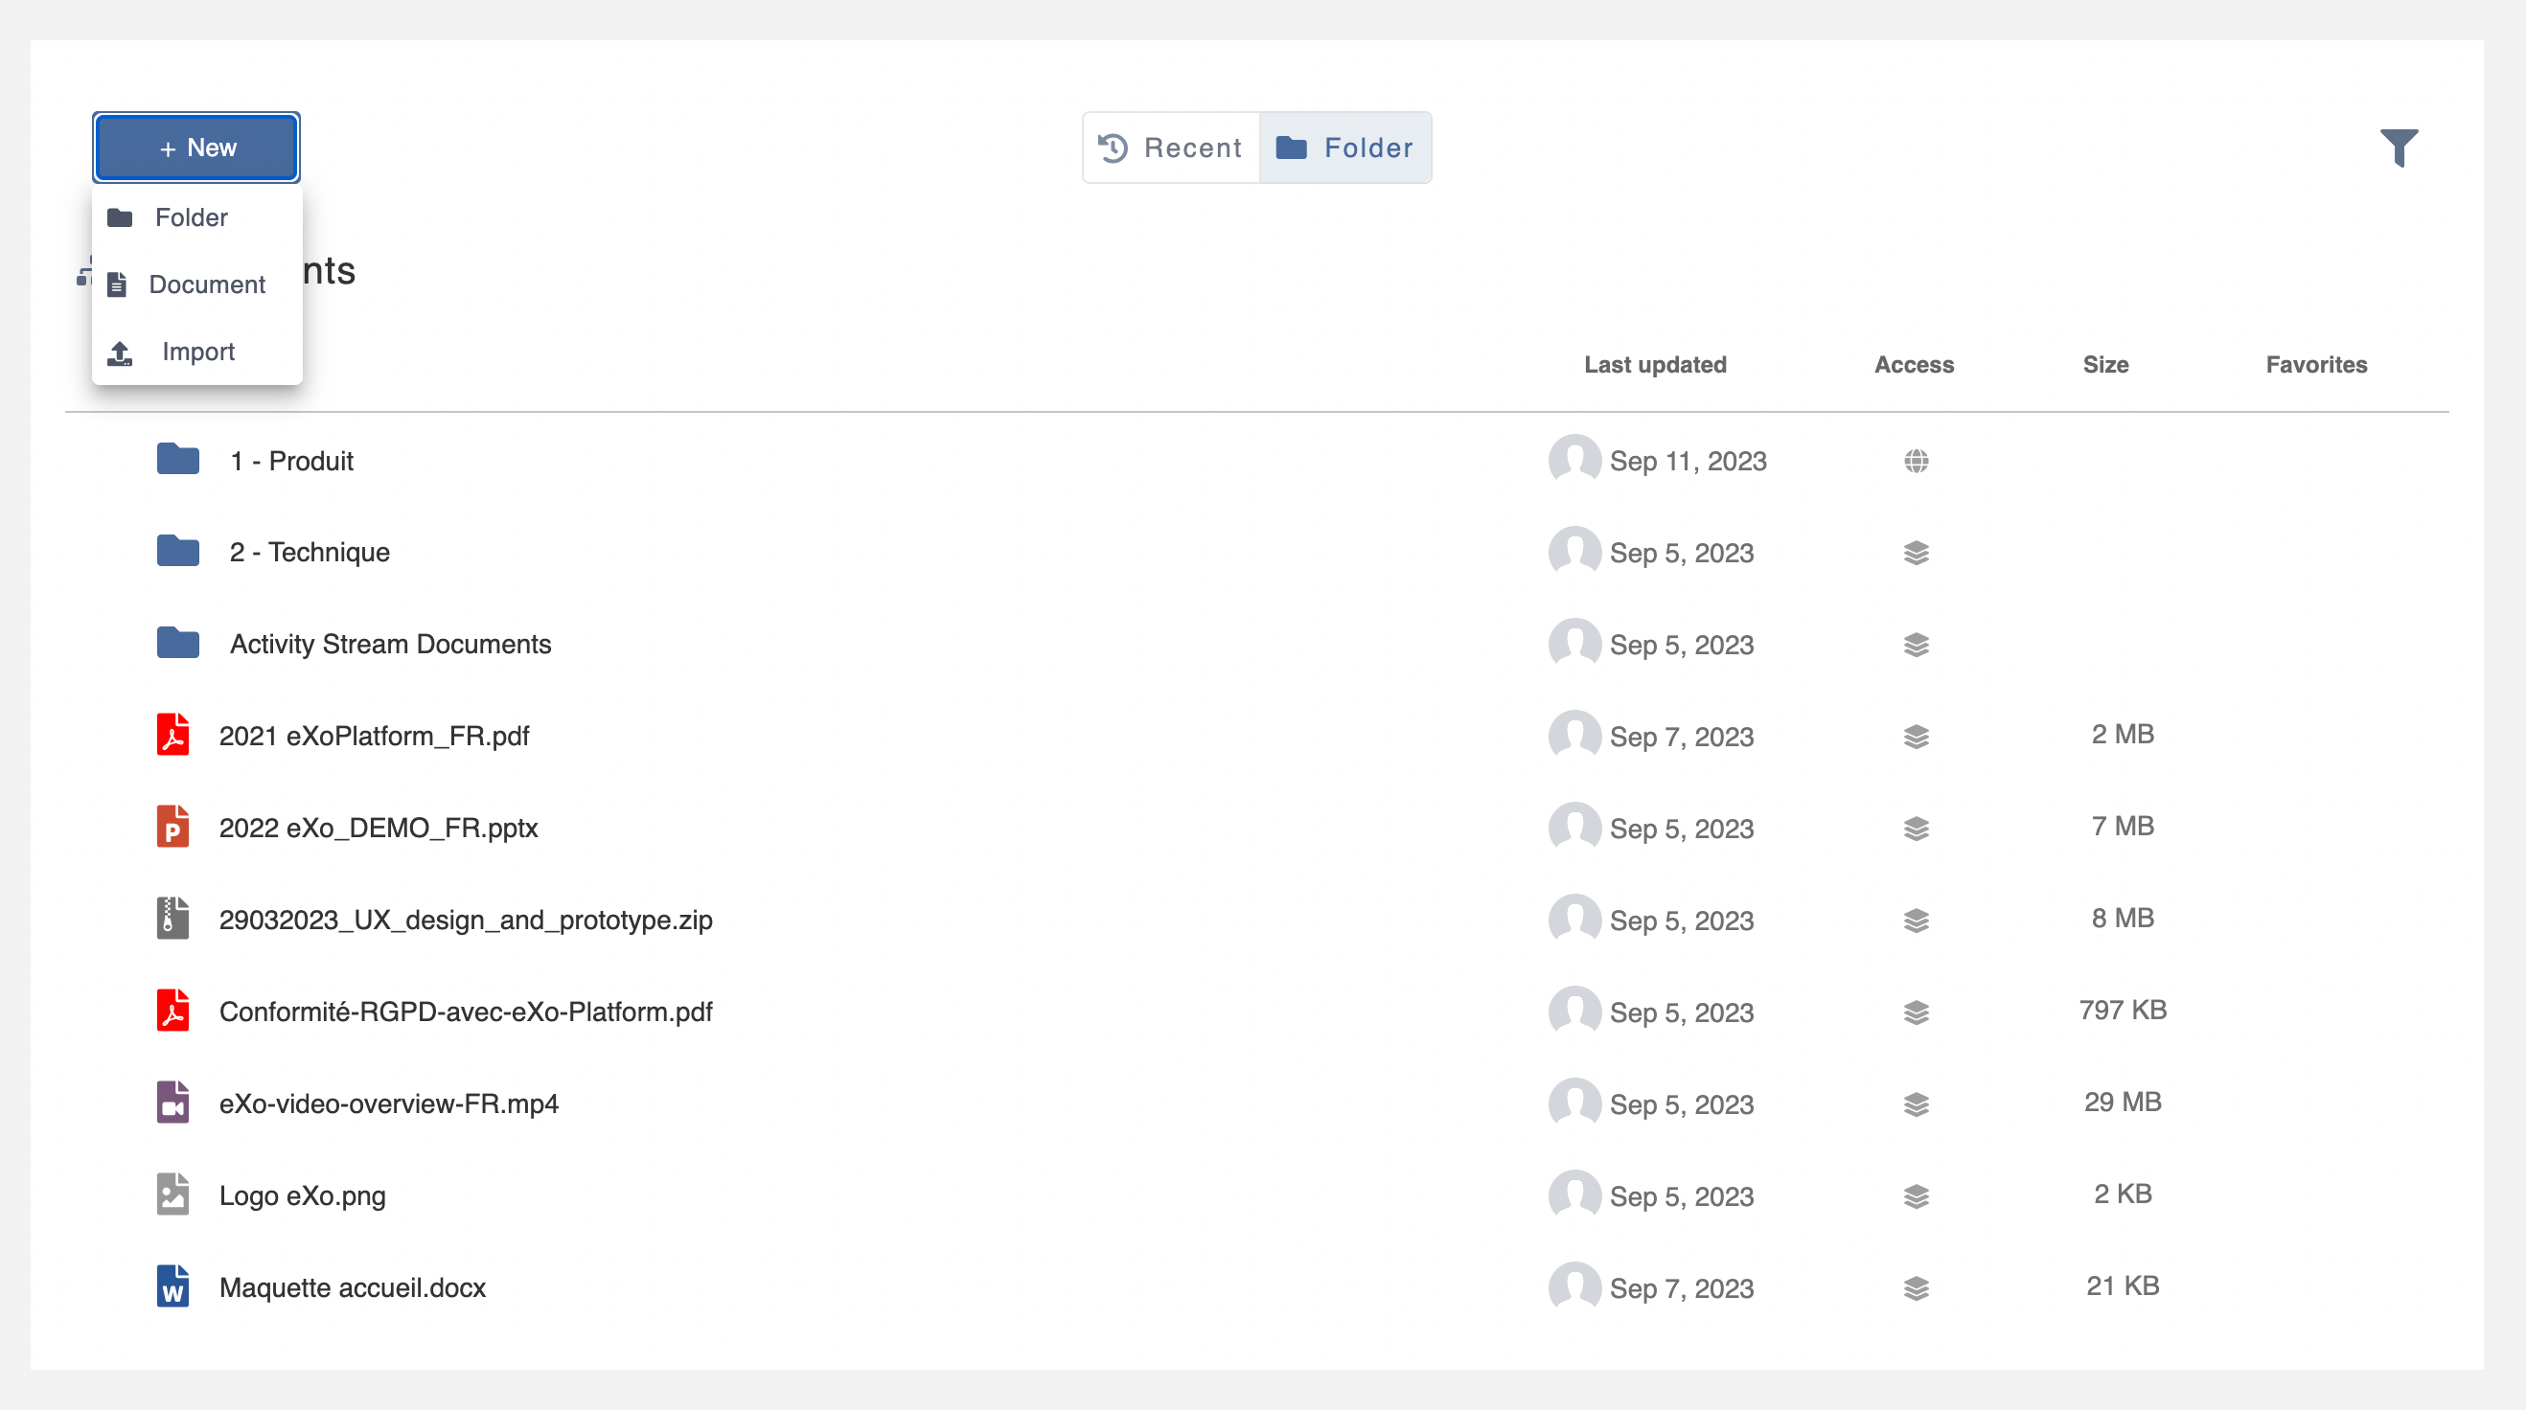This screenshot has width=2526, height=1410.
Task: Click the Word icon of Maquette accueil.docx
Action: coord(172,1286)
